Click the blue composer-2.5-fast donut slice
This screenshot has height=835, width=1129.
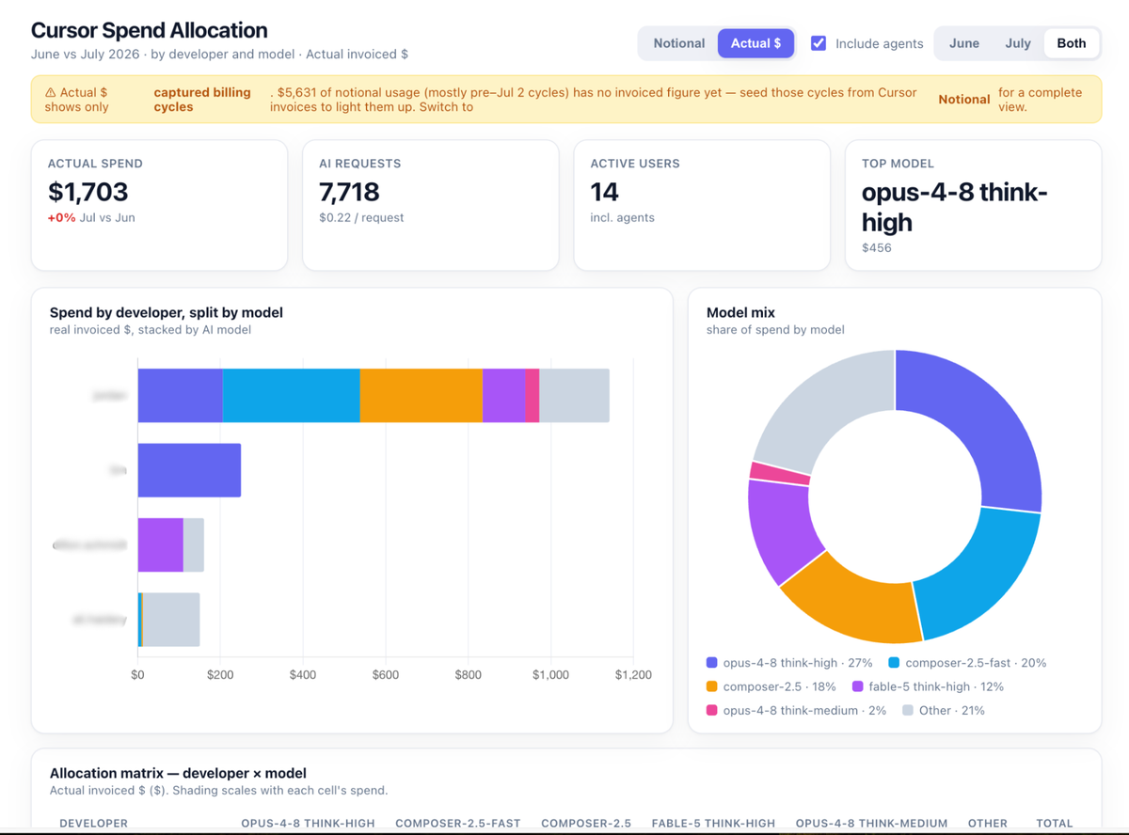(969, 575)
